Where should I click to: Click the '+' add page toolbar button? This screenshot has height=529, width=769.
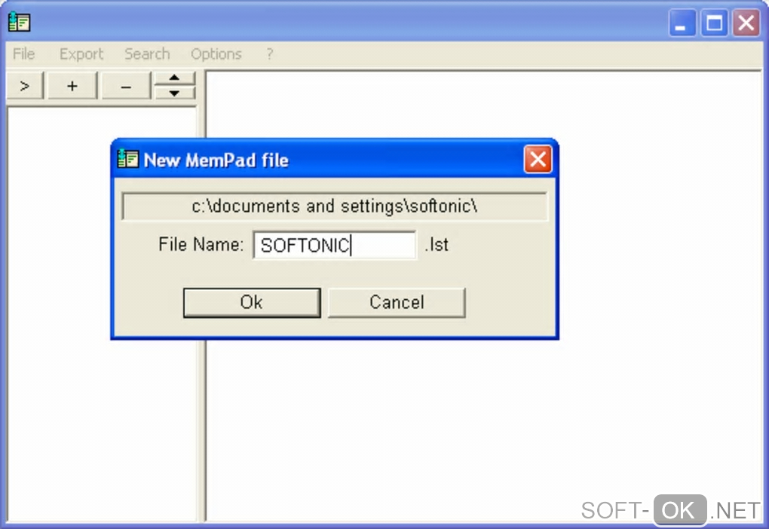pos(72,87)
